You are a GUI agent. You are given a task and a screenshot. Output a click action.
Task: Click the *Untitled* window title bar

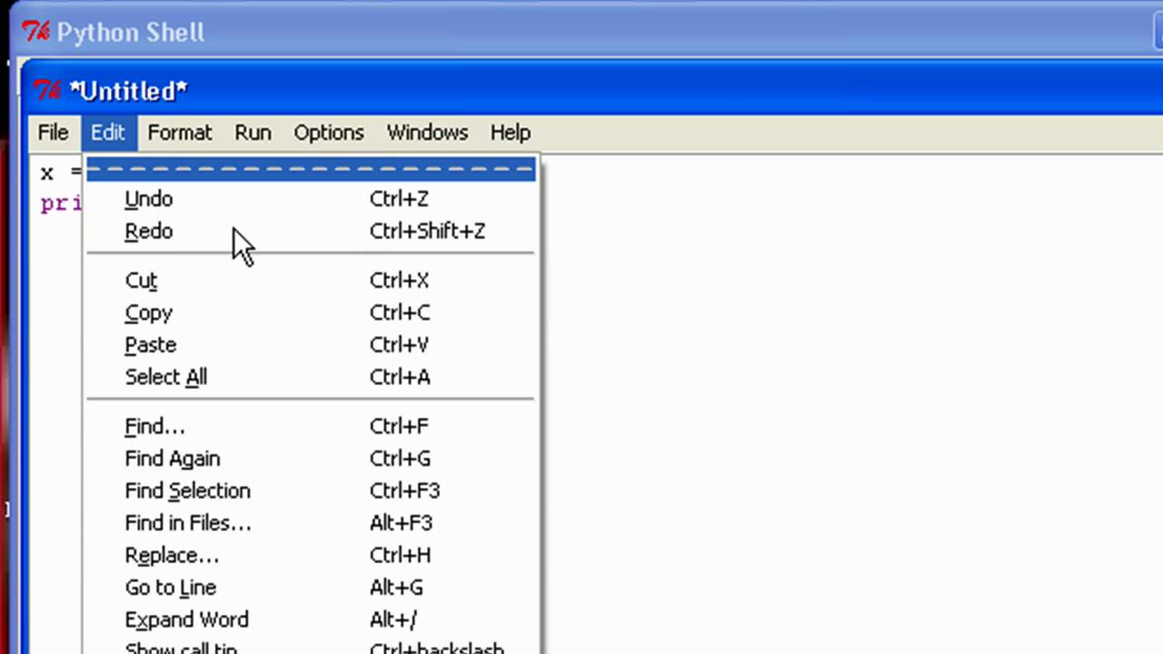[x=592, y=90]
